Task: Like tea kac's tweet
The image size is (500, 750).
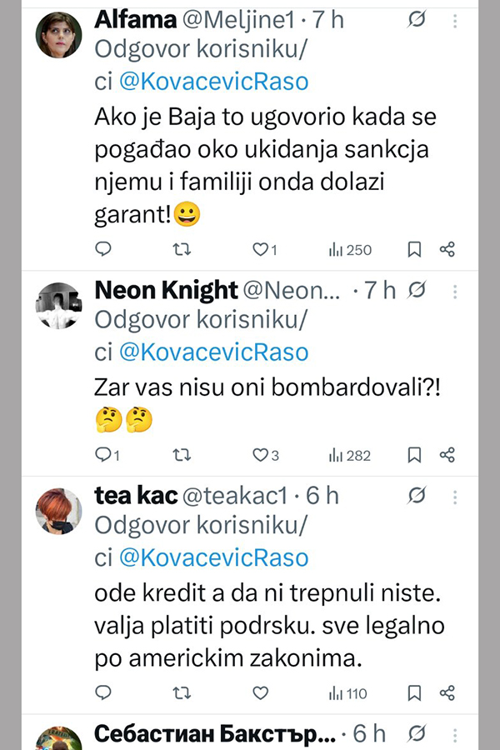Action: tap(261, 692)
